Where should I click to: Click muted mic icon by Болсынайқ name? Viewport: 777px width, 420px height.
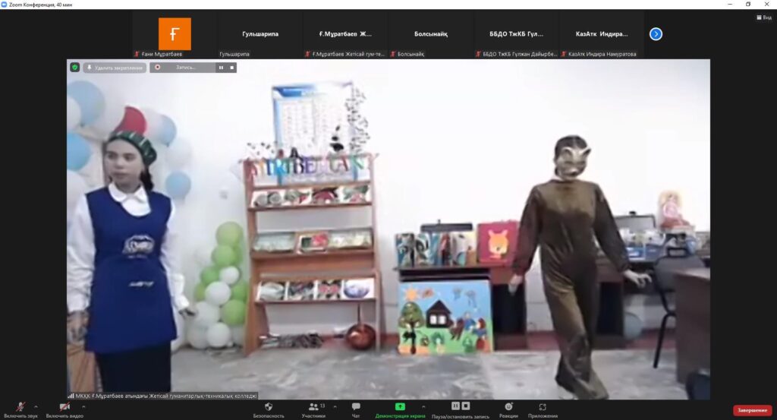pyautogui.click(x=393, y=54)
